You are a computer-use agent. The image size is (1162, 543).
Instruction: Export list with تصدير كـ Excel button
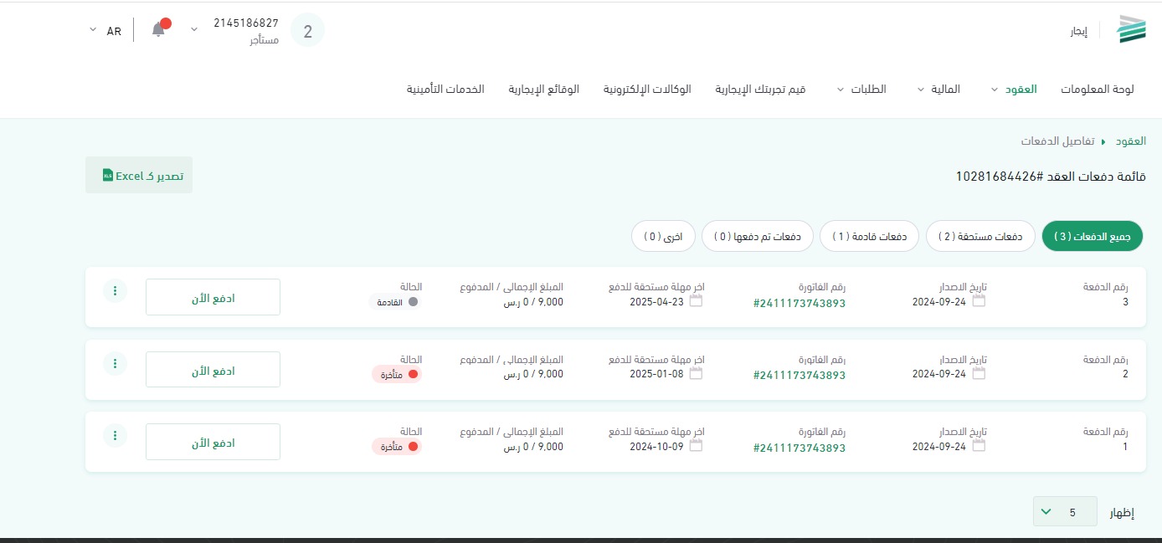(x=139, y=176)
